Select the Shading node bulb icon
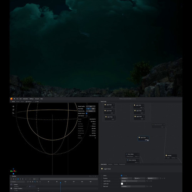The height and width of the screenshot is (192, 192). point(166,156)
